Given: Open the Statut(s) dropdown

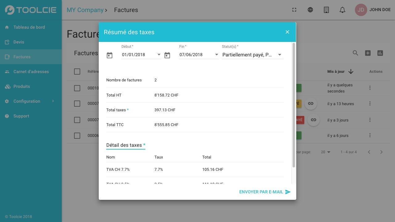Looking at the screenshot, I should pyautogui.click(x=252, y=55).
